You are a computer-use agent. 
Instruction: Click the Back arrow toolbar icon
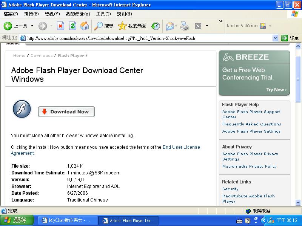click(x=8, y=26)
